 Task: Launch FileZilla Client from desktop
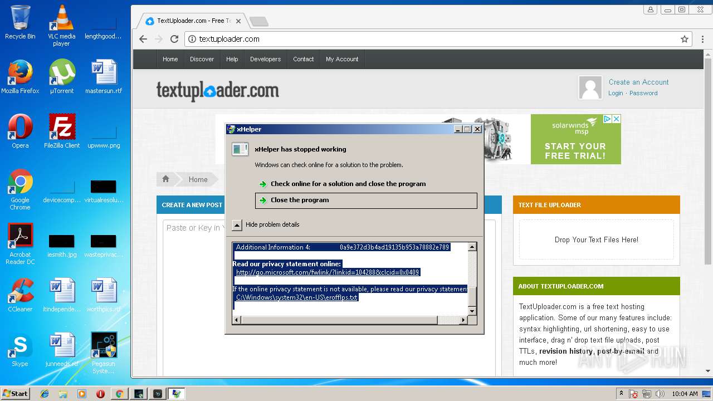click(x=61, y=131)
